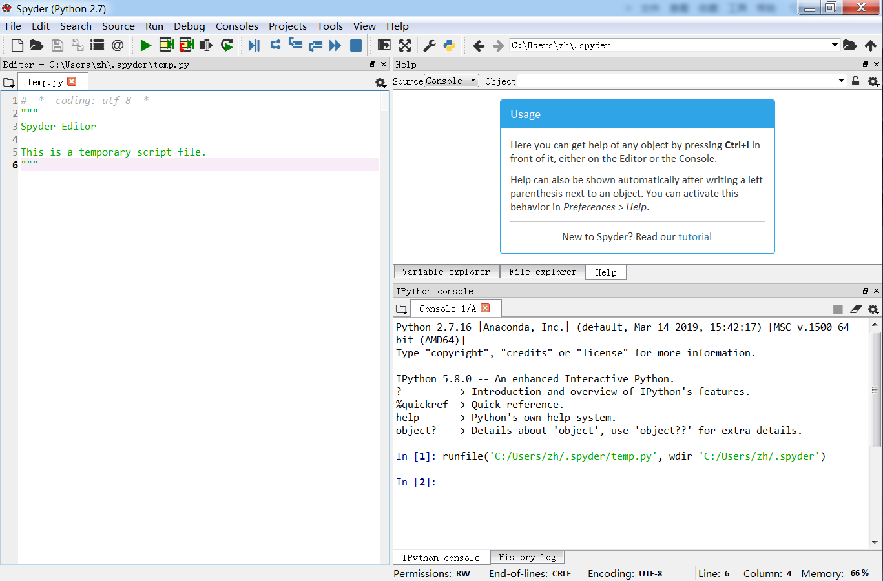Viewport: 883px width, 581px height.
Task: Save all open files
Action: (x=78, y=45)
